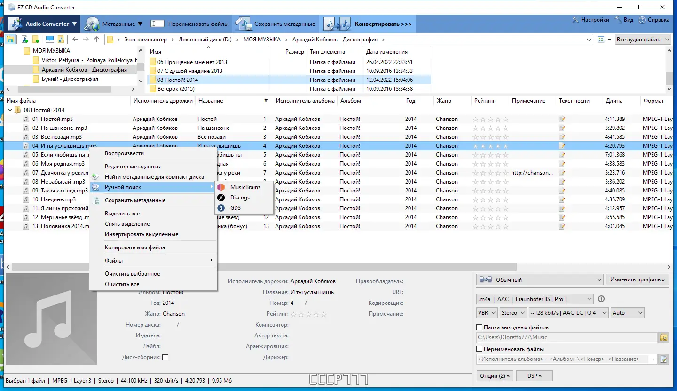
Task: Open lyrics icon for 01. Постой.mp3
Action: click(x=562, y=119)
